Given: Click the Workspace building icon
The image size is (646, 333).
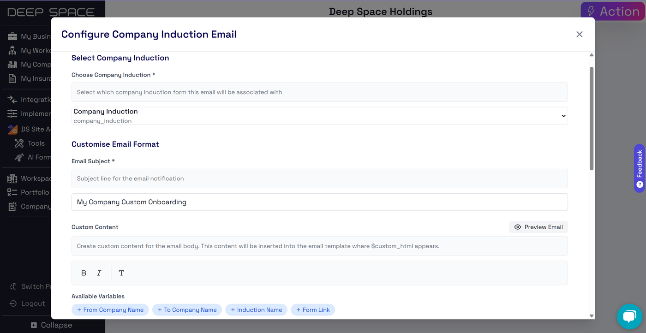Looking at the screenshot, I should pyautogui.click(x=12, y=178).
